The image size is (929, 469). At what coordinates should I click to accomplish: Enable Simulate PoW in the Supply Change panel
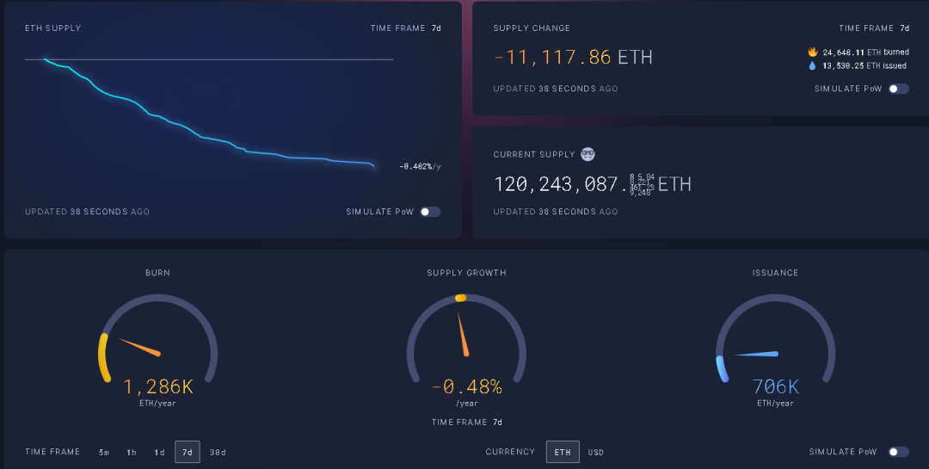click(898, 89)
